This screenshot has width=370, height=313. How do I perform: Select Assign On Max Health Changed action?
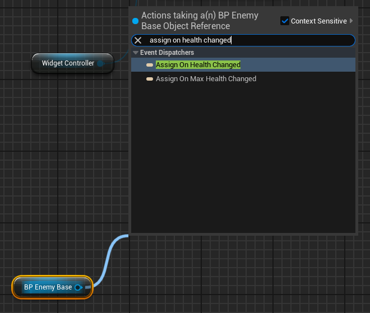point(243,79)
